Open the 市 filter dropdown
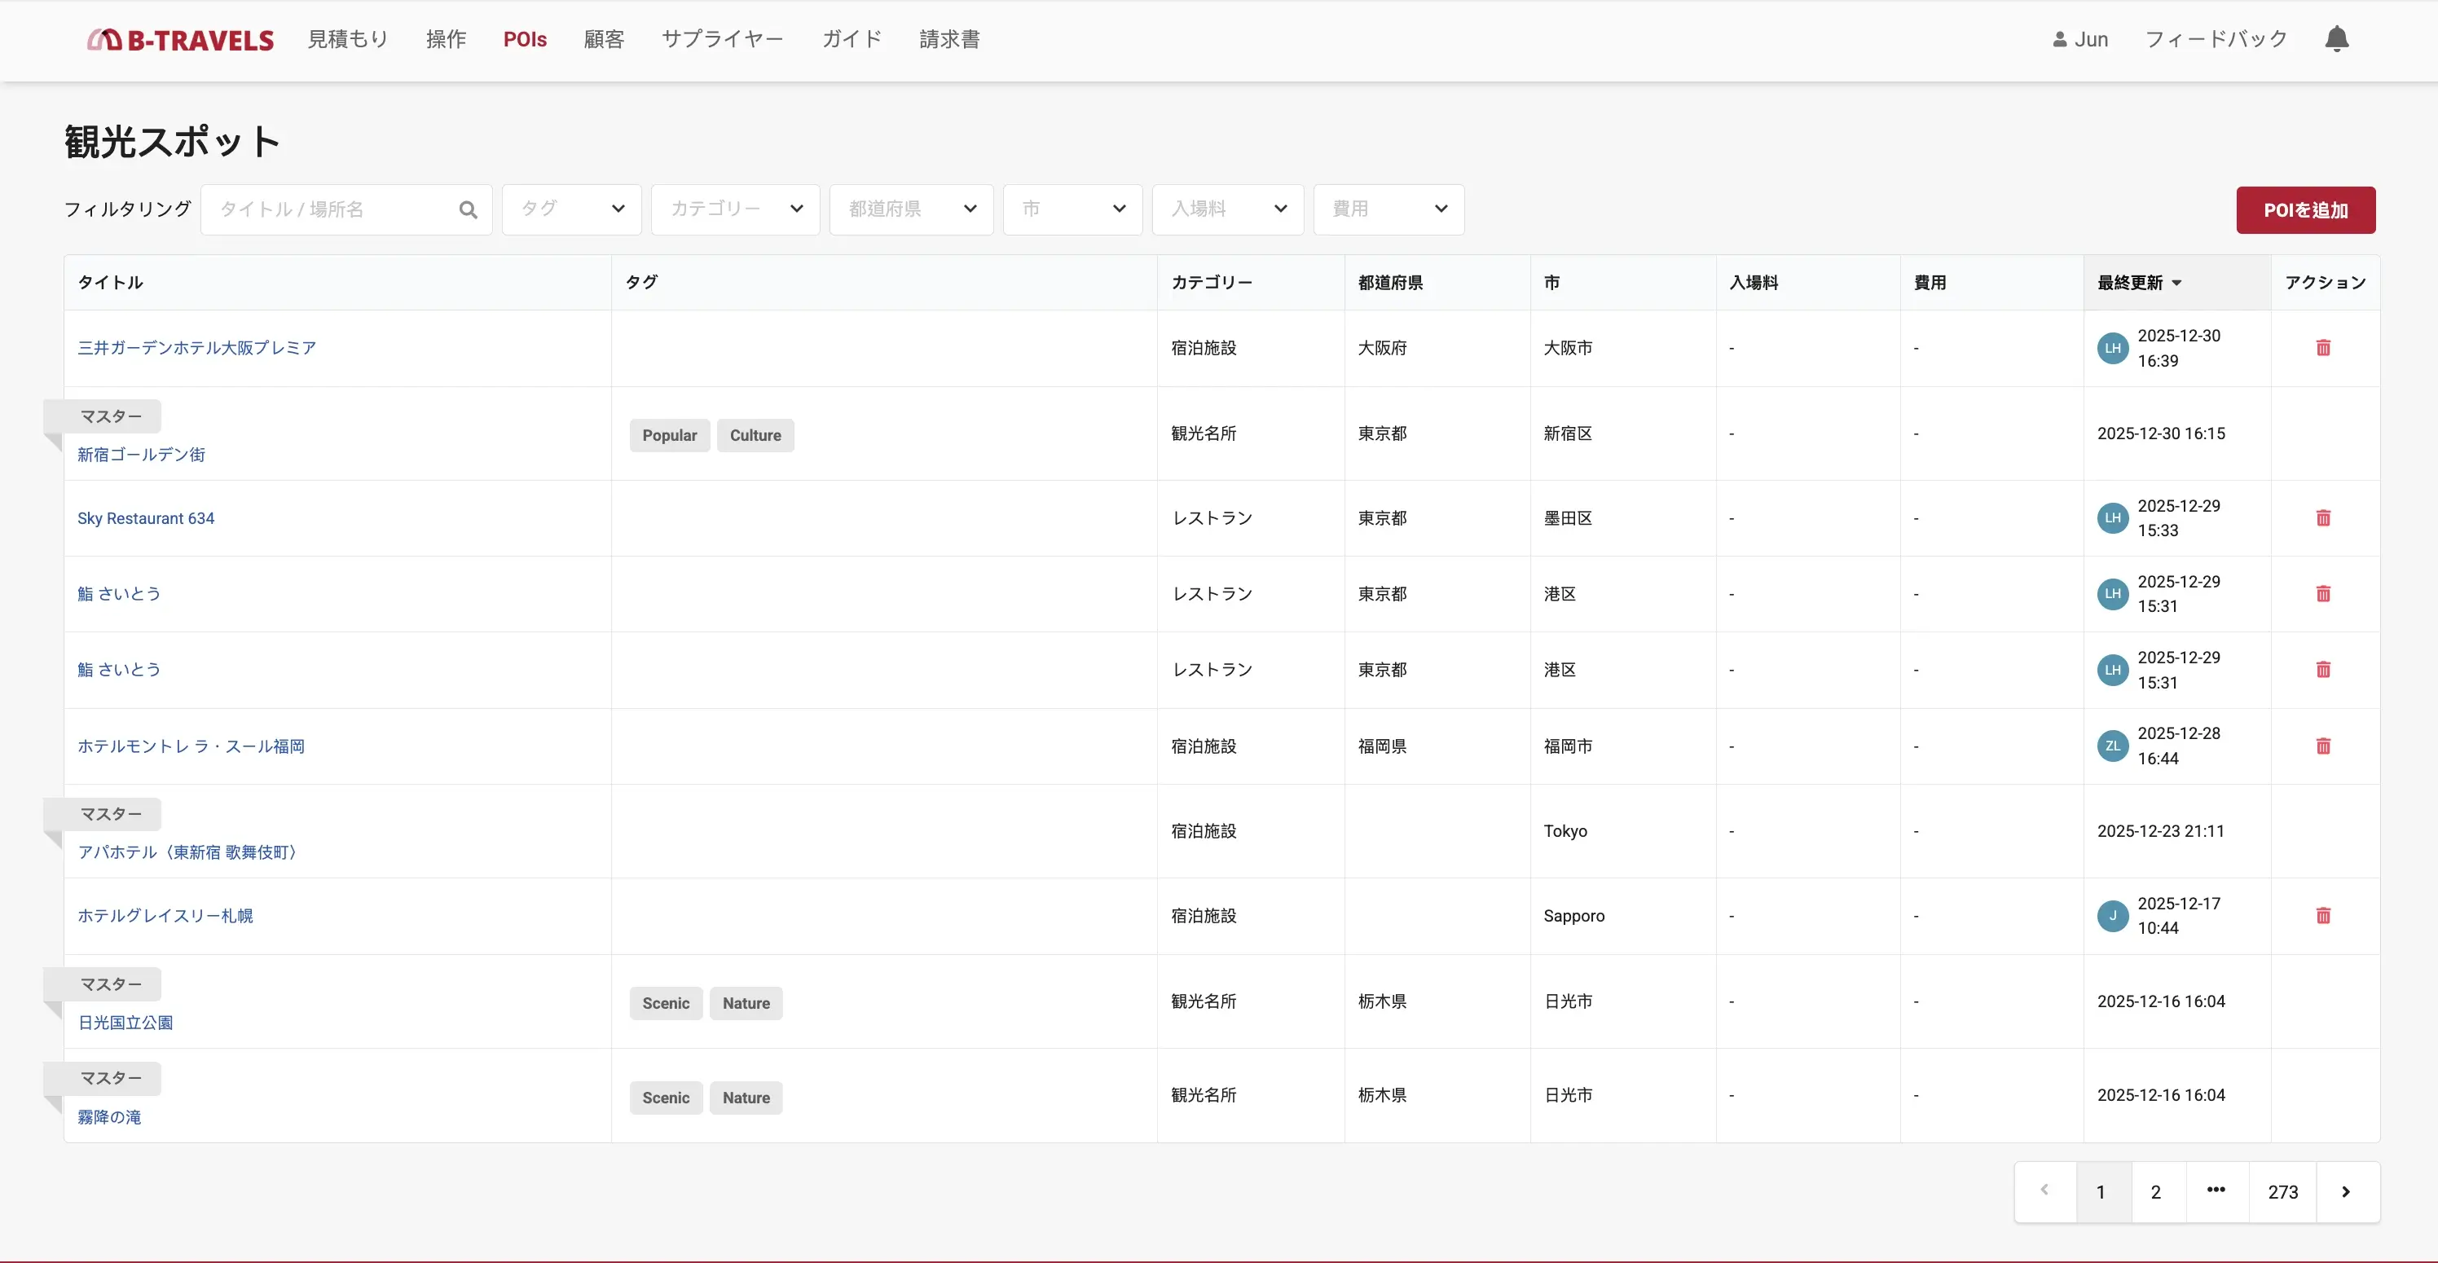The width and height of the screenshot is (2438, 1263). pyautogui.click(x=1073, y=209)
